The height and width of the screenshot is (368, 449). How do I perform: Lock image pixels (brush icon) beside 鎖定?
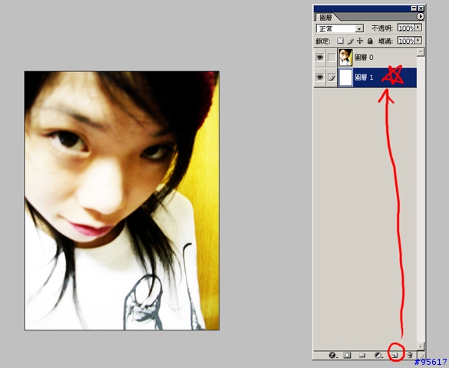coord(350,41)
